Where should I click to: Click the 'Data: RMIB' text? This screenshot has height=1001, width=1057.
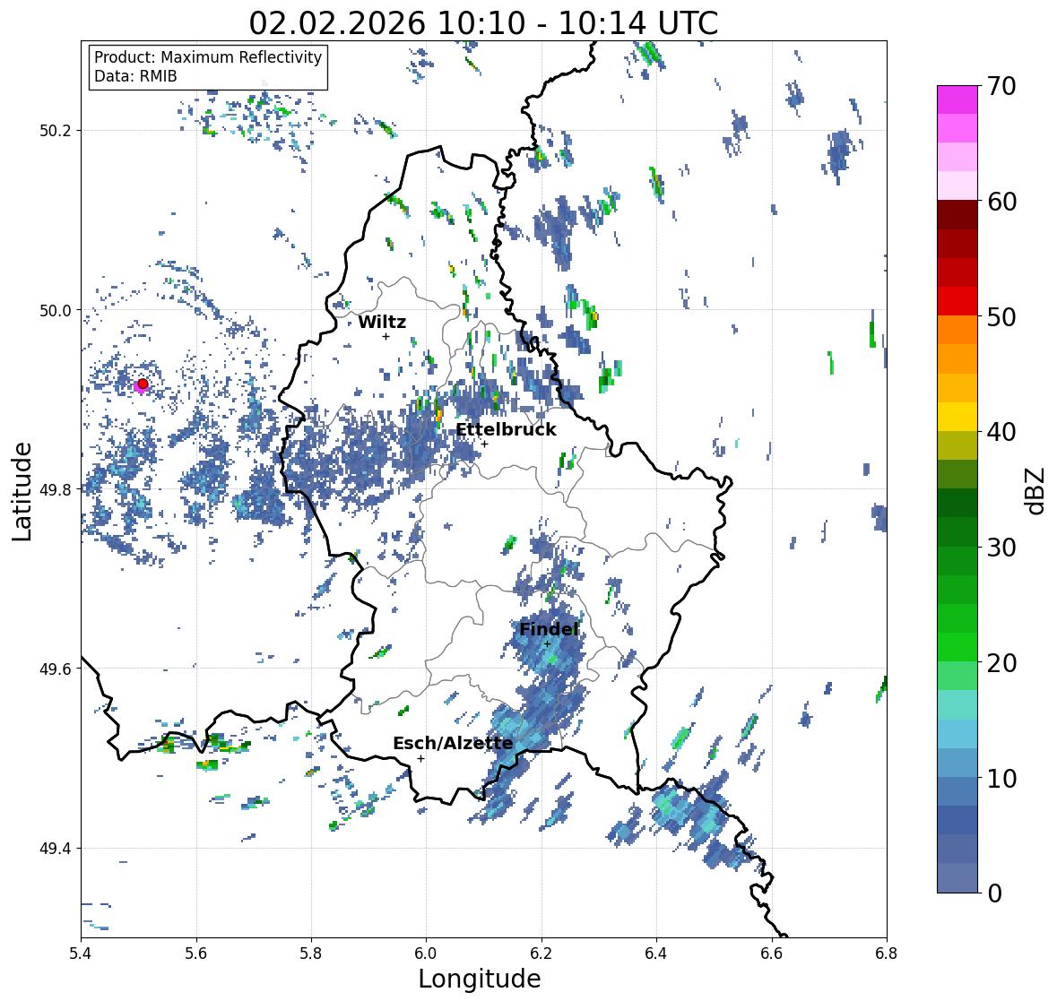(x=135, y=76)
